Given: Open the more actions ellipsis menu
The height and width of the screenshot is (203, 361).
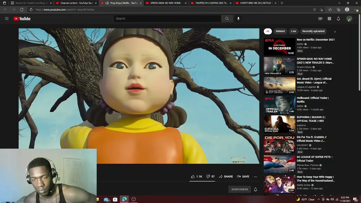Looking at the screenshot, I should click(256, 177).
